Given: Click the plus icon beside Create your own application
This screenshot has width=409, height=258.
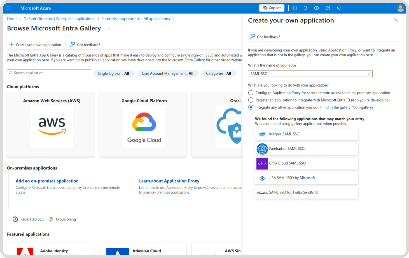Looking at the screenshot, I should pyautogui.click(x=11, y=45).
